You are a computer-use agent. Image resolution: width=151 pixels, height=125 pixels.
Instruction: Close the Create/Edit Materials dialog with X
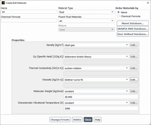[x=148, y=3]
